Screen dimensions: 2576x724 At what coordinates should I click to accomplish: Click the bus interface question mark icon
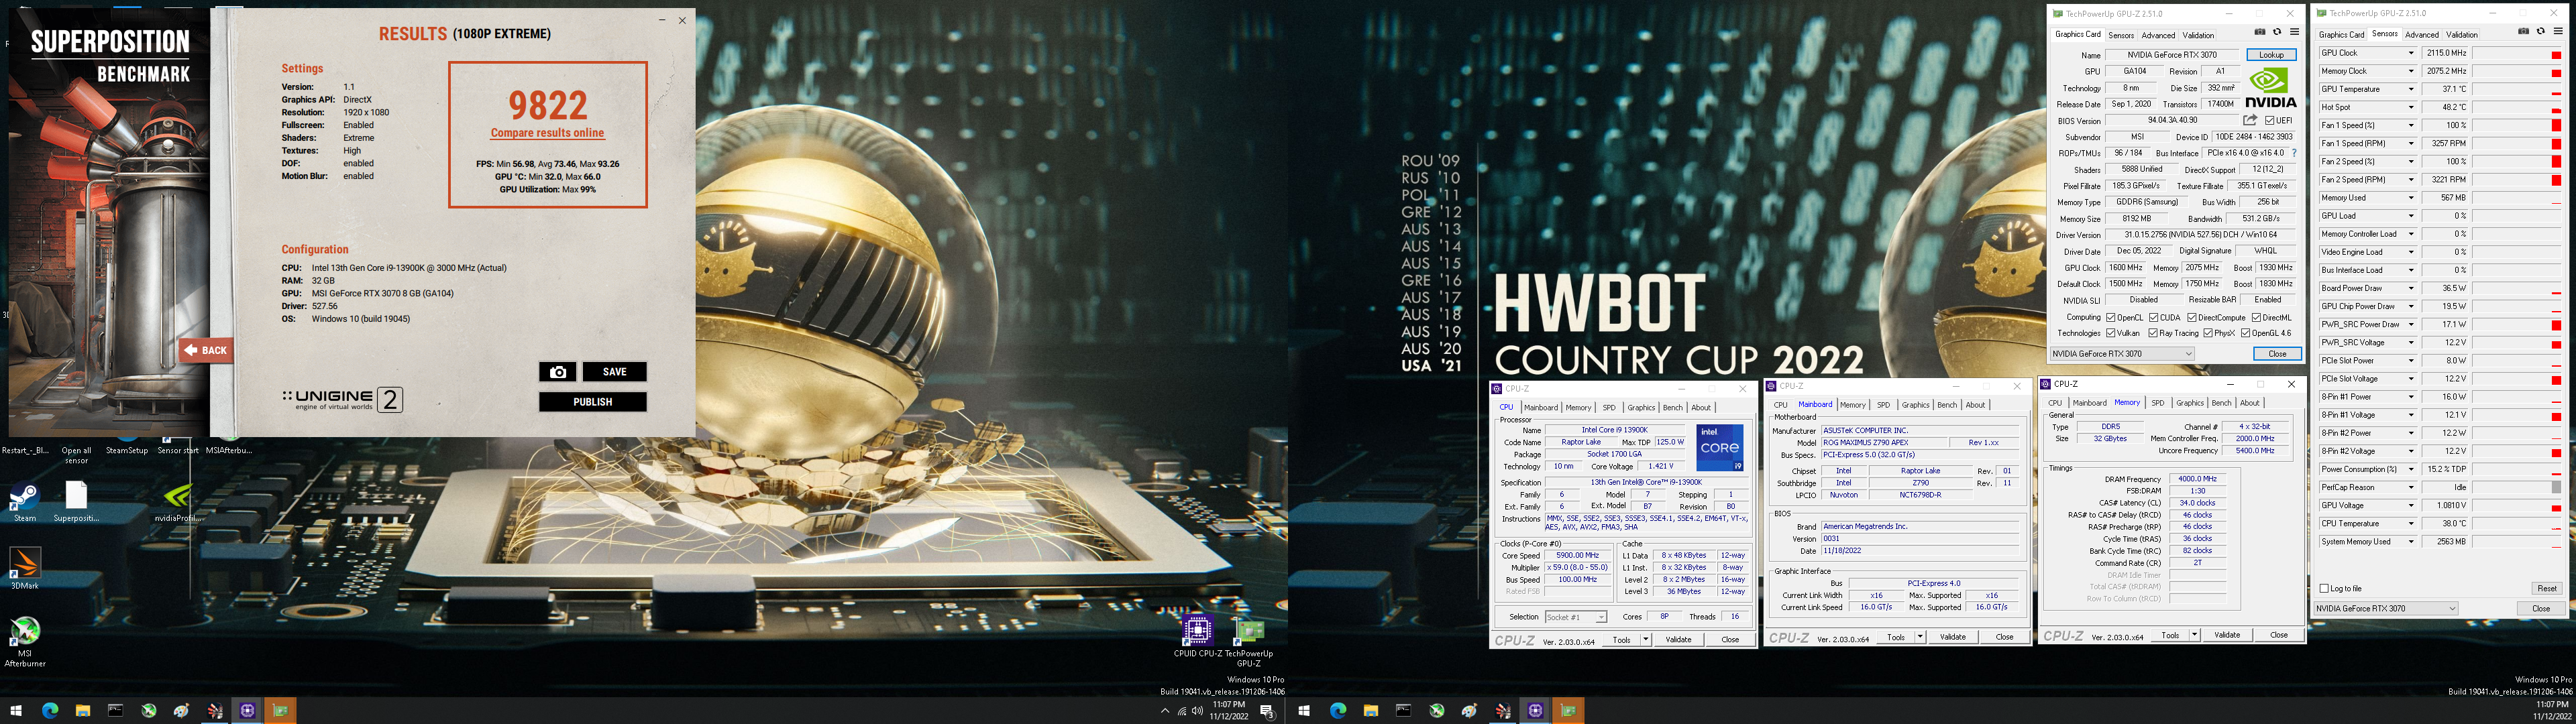pyautogui.click(x=2294, y=153)
